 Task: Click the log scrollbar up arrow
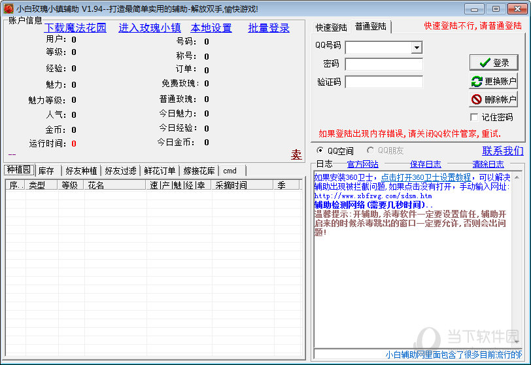pos(517,177)
